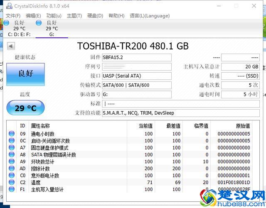The image size is (266, 208).
Task: Select the 坏块数总计 attribute row
Action: [129, 162]
